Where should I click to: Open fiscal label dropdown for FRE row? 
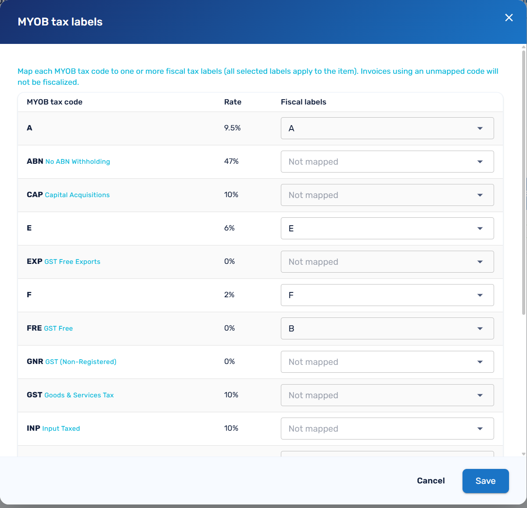point(387,328)
